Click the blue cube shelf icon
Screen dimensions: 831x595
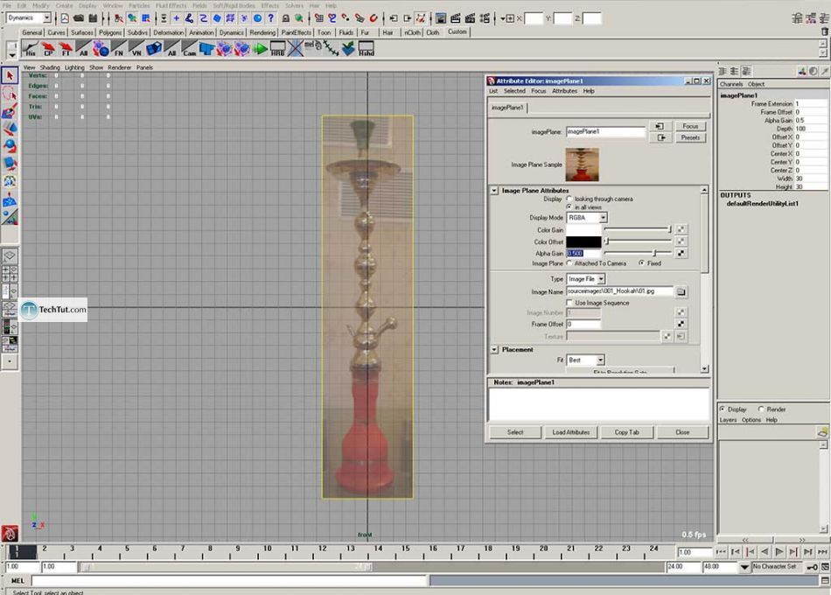[x=154, y=49]
